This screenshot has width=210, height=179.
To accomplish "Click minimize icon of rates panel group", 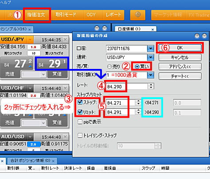I will pos(97,28).
